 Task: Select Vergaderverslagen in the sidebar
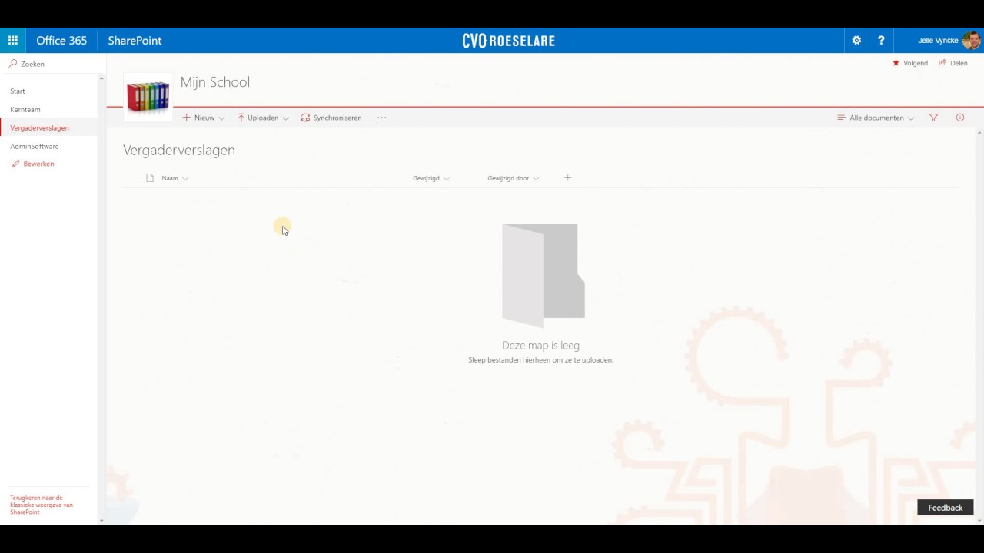coord(39,128)
